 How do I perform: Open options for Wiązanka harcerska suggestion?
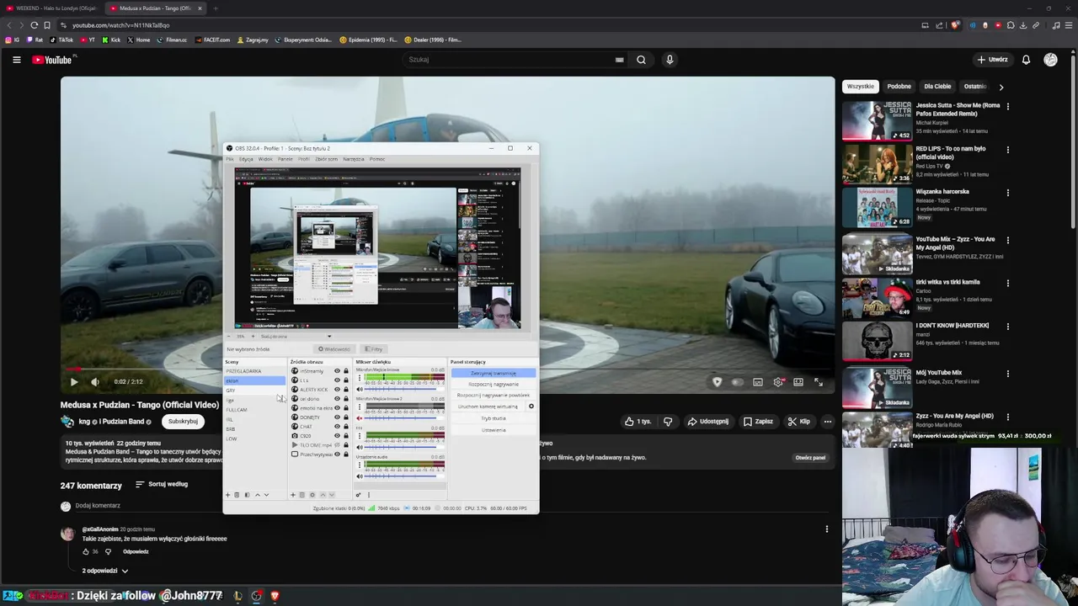(1007, 193)
